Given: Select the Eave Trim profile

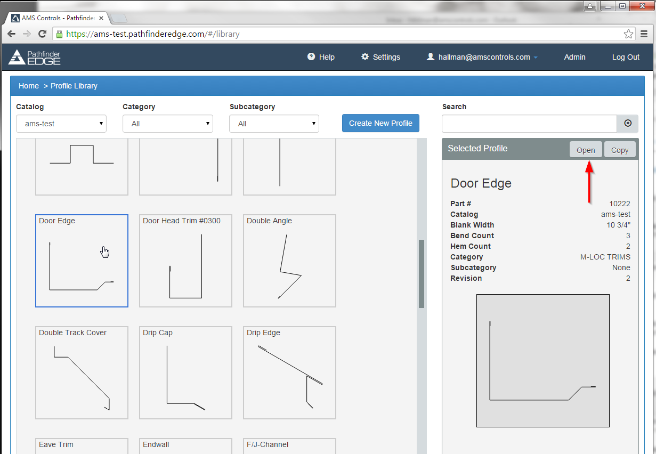Looking at the screenshot, I should click(x=82, y=446).
